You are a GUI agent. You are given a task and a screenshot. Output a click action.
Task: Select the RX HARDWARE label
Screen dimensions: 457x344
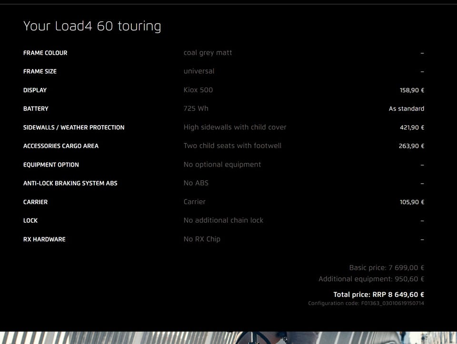(x=44, y=239)
